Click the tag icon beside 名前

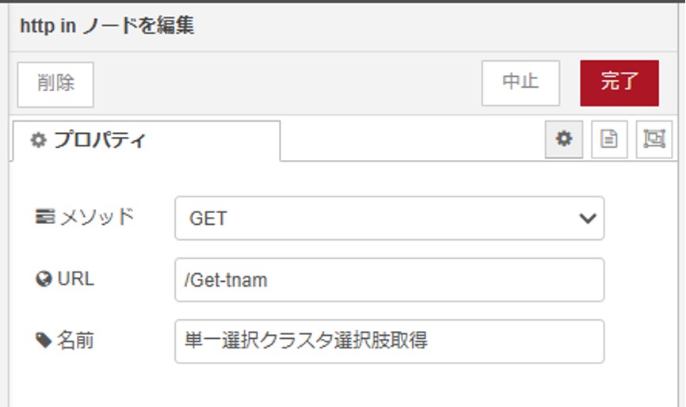click(44, 341)
